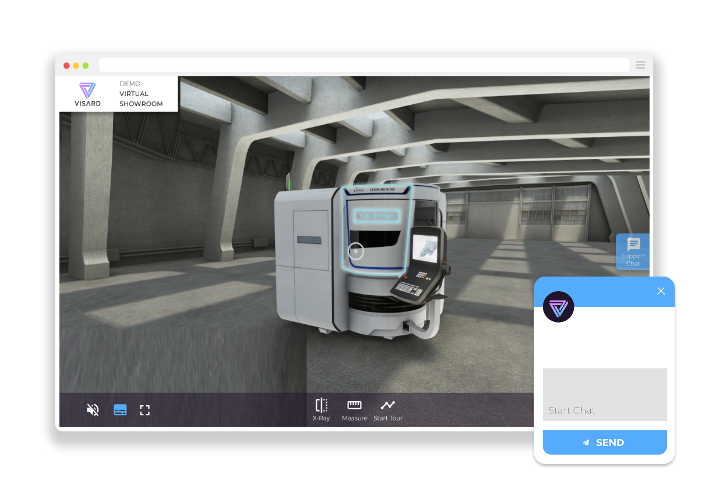Click the TÜR ÖFFNEN door label
This screenshot has height=485, width=709.
click(x=377, y=216)
